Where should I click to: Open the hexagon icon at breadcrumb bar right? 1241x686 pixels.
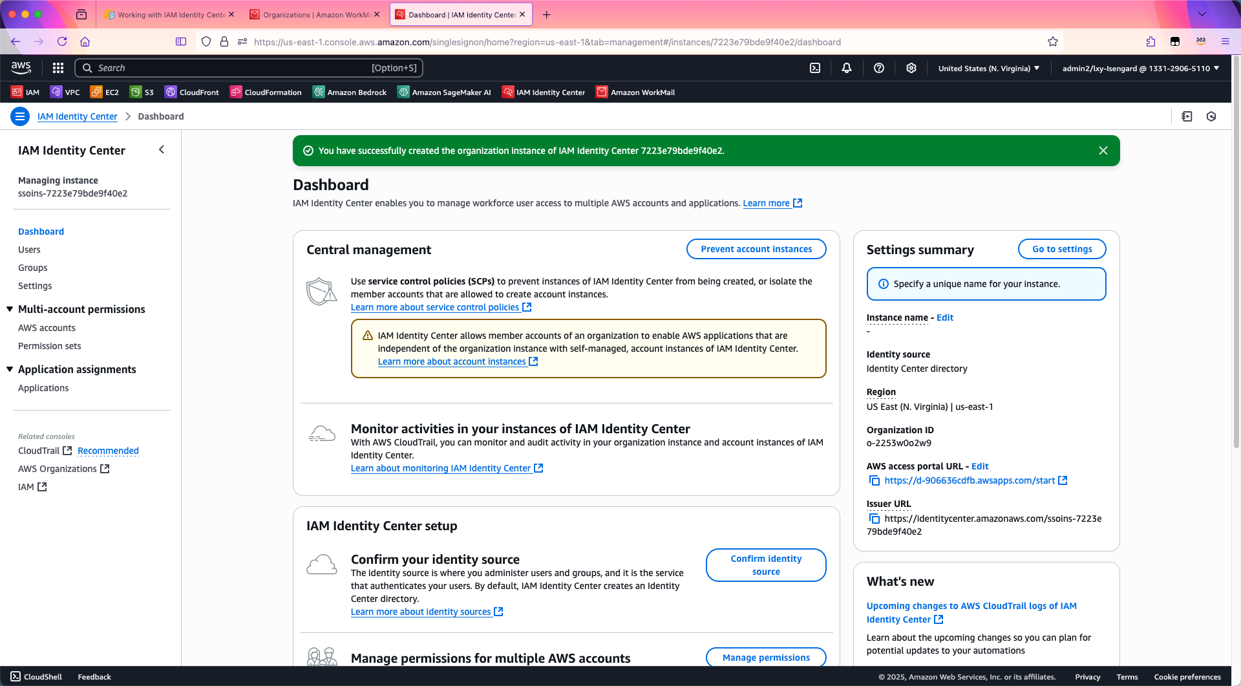(x=1211, y=116)
